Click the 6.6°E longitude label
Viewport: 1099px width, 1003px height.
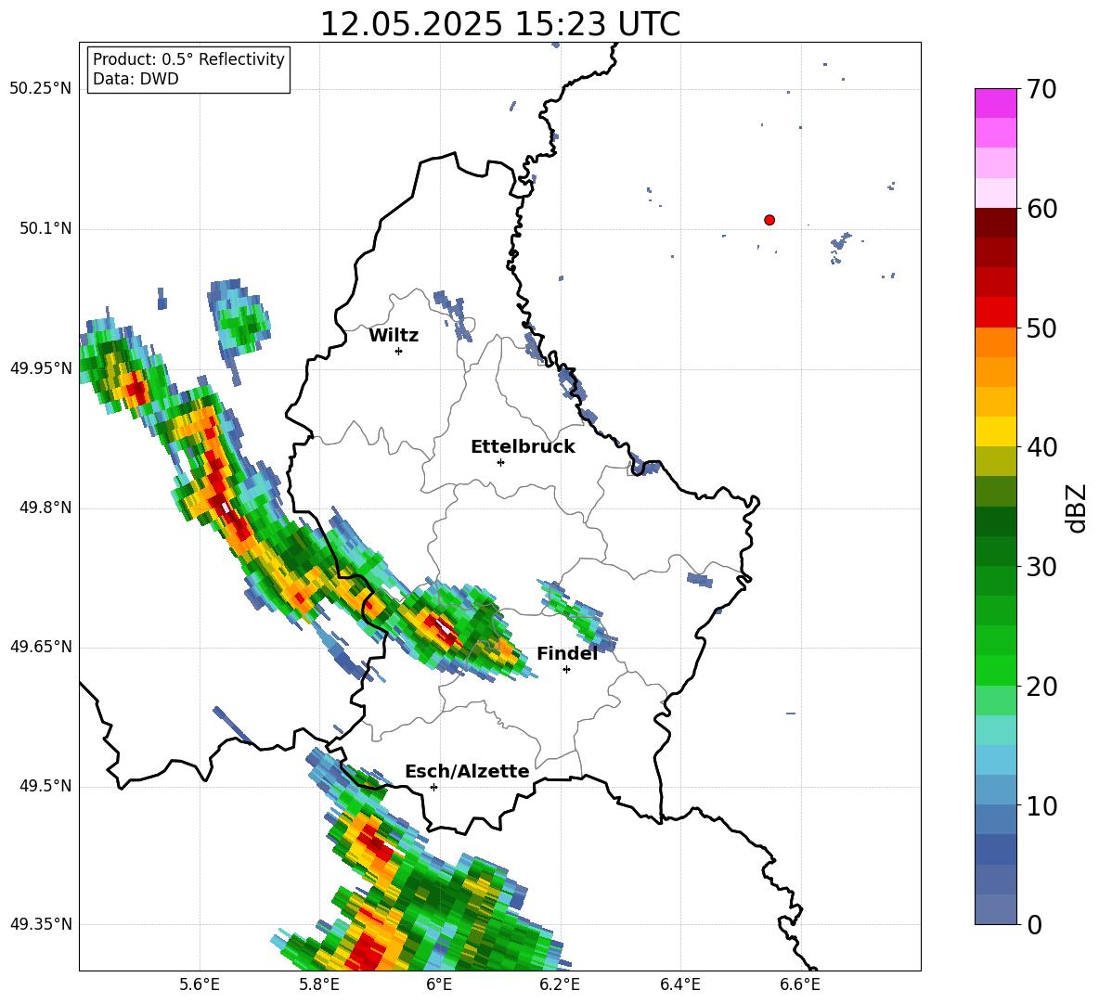[x=800, y=985]
